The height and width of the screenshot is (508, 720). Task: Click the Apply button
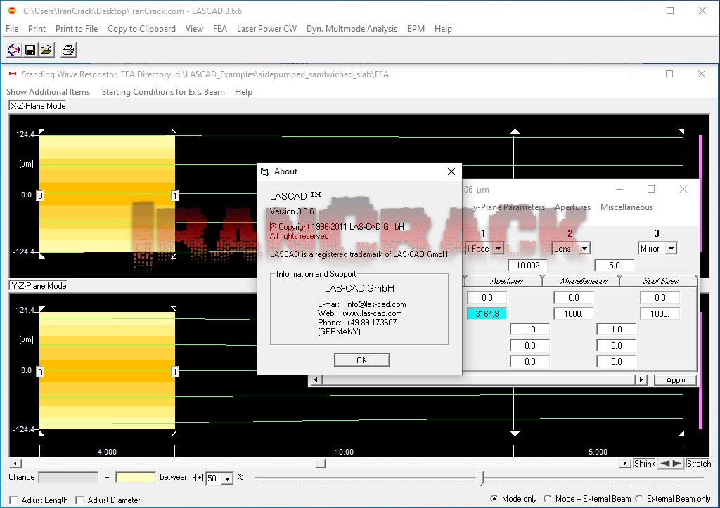[675, 380]
